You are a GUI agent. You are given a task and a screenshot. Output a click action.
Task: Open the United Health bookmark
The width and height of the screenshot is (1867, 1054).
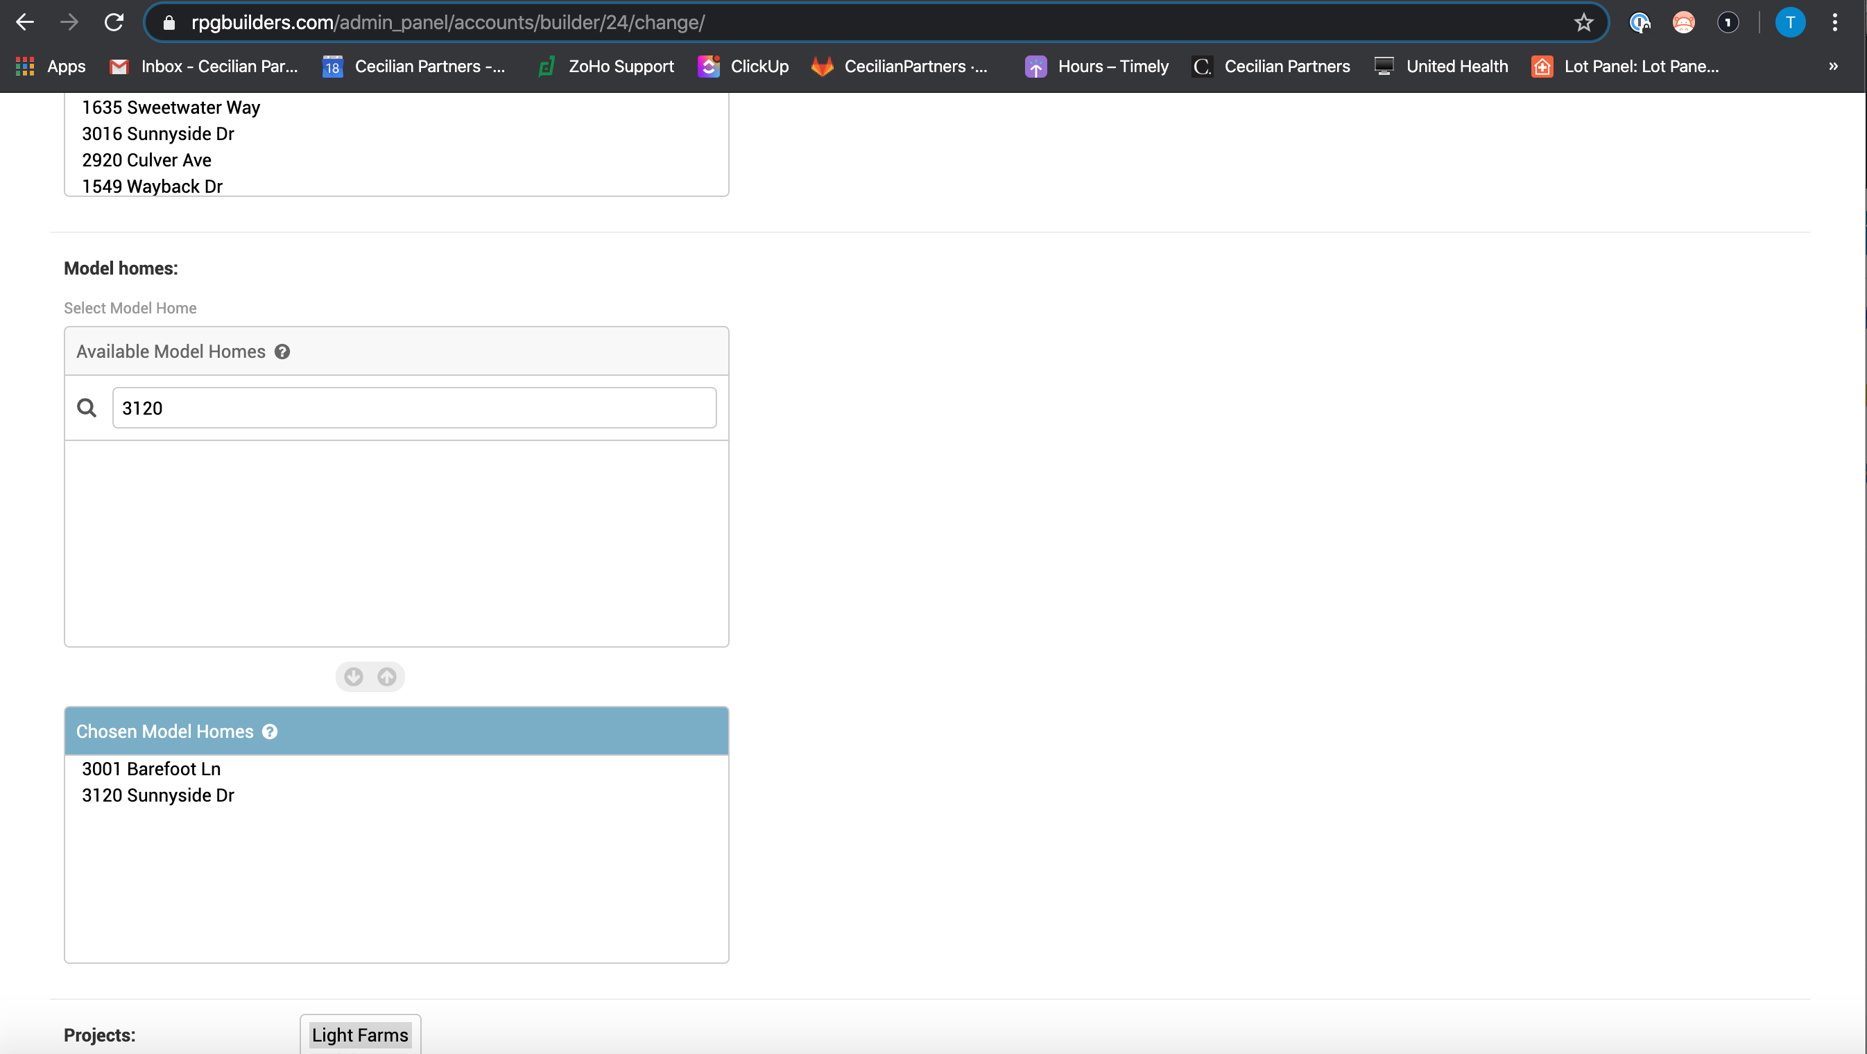point(1441,66)
